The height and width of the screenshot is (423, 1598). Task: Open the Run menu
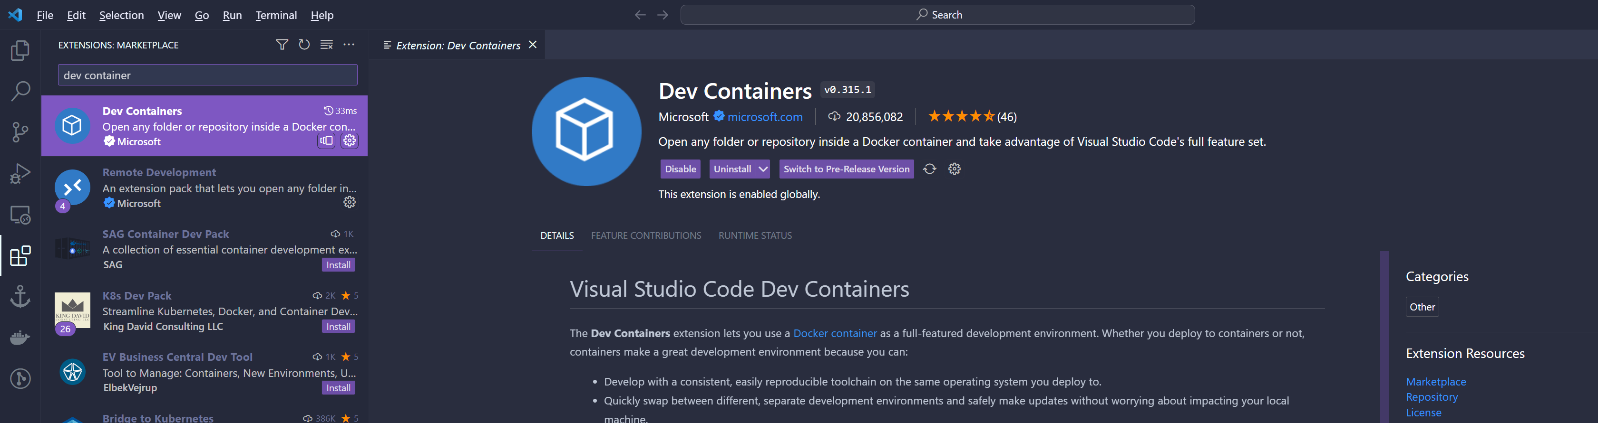click(x=232, y=15)
